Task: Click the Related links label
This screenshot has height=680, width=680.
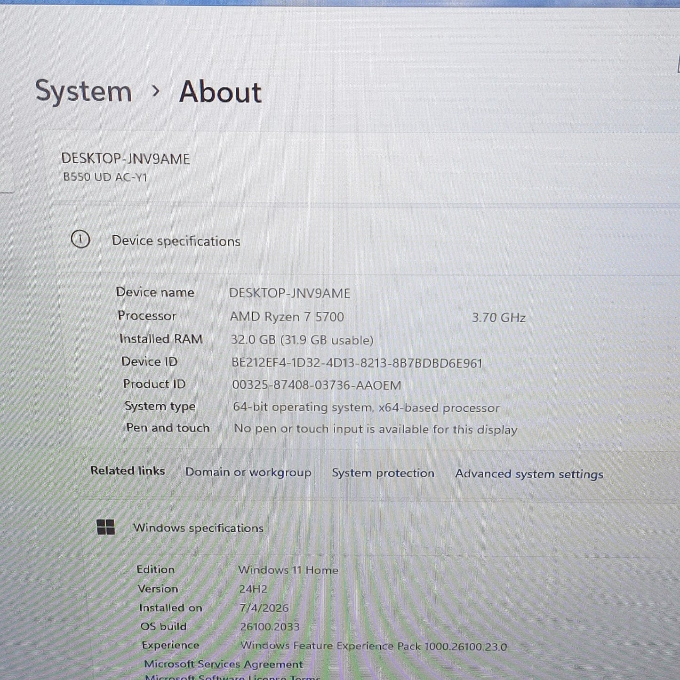Action: [x=128, y=471]
